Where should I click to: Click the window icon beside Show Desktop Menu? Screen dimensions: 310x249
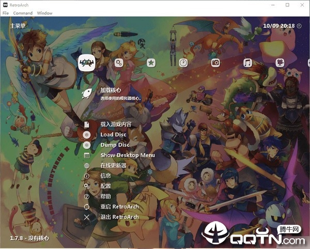click(87, 155)
